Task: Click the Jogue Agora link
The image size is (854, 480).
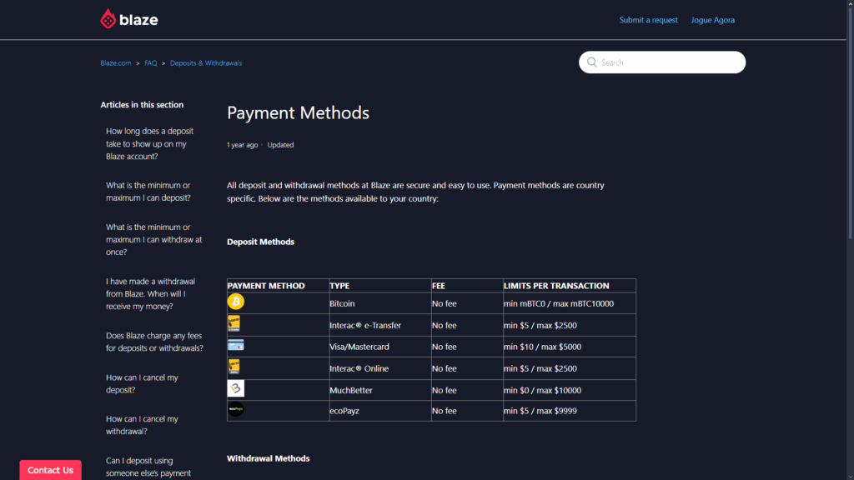Action: pyautogui.click(x=712, y=19)
